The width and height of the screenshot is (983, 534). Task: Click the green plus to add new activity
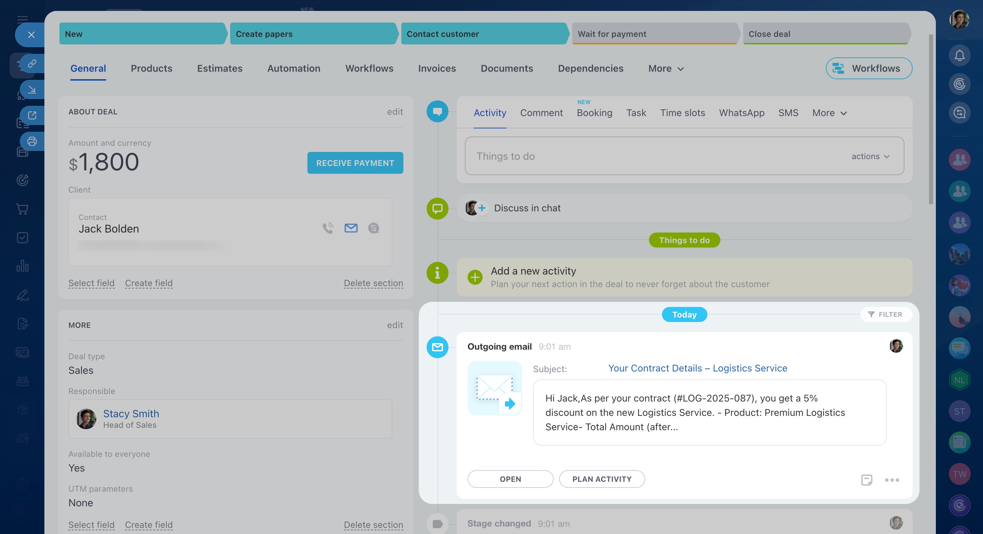(475, 277)
